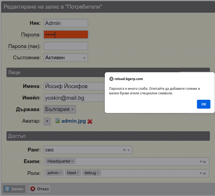Viewport: 215px width, 196px height.
Task: Click the red X to delete admin.jpg avatar
Action: coord(90,121)
